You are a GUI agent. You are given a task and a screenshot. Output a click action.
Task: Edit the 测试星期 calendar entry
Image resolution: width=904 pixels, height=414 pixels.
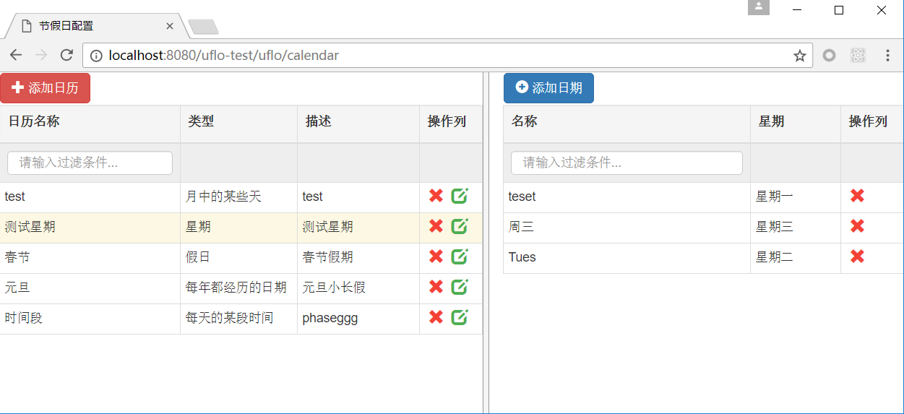point(460,226)
